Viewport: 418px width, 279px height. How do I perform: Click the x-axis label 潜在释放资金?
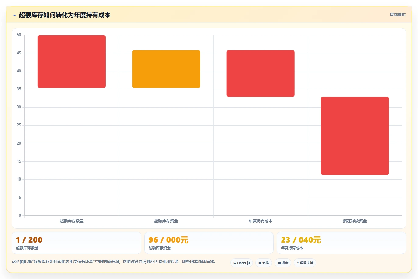point(355,221)
